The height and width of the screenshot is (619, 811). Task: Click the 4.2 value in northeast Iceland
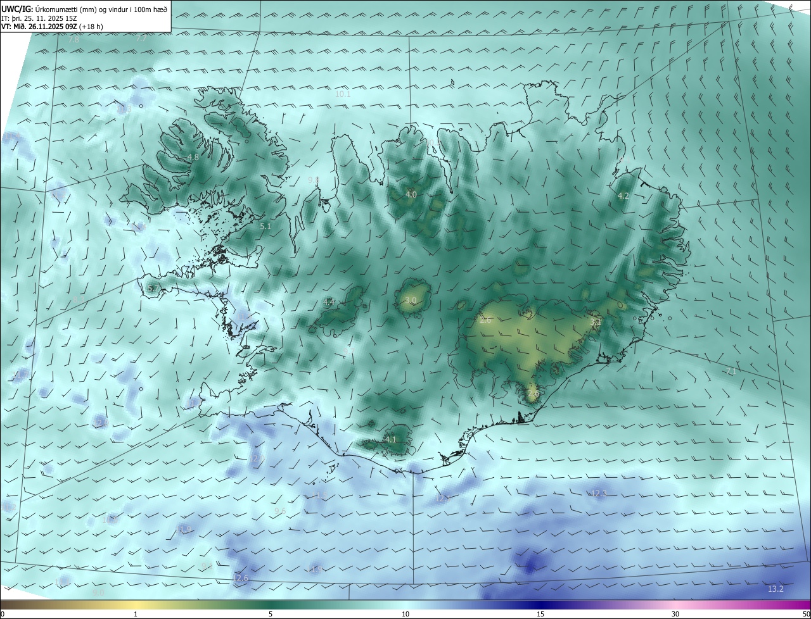(x=623, y=196)
